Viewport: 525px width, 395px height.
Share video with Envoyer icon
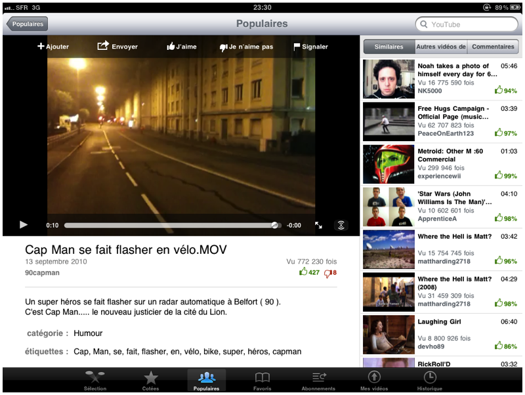pyautogui.click(x=103, y=45)
